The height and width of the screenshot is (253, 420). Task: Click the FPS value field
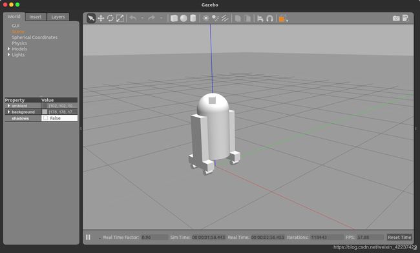coord(370,238)
